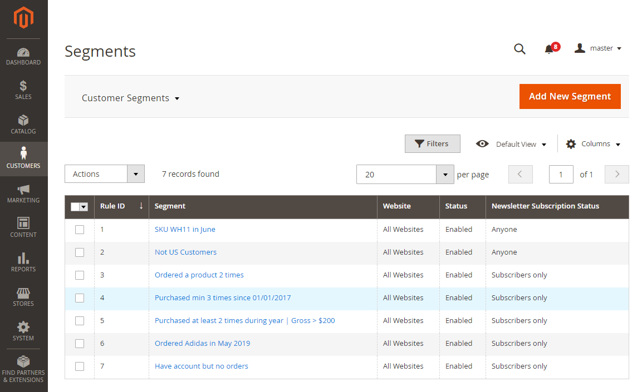This screenshot has height=392, width=642.
Task: Open the Not US Customers segment link
Action: pyautogui.click(x=185, y=252)
